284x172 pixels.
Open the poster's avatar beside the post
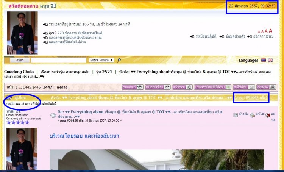(x=22, y=149)
